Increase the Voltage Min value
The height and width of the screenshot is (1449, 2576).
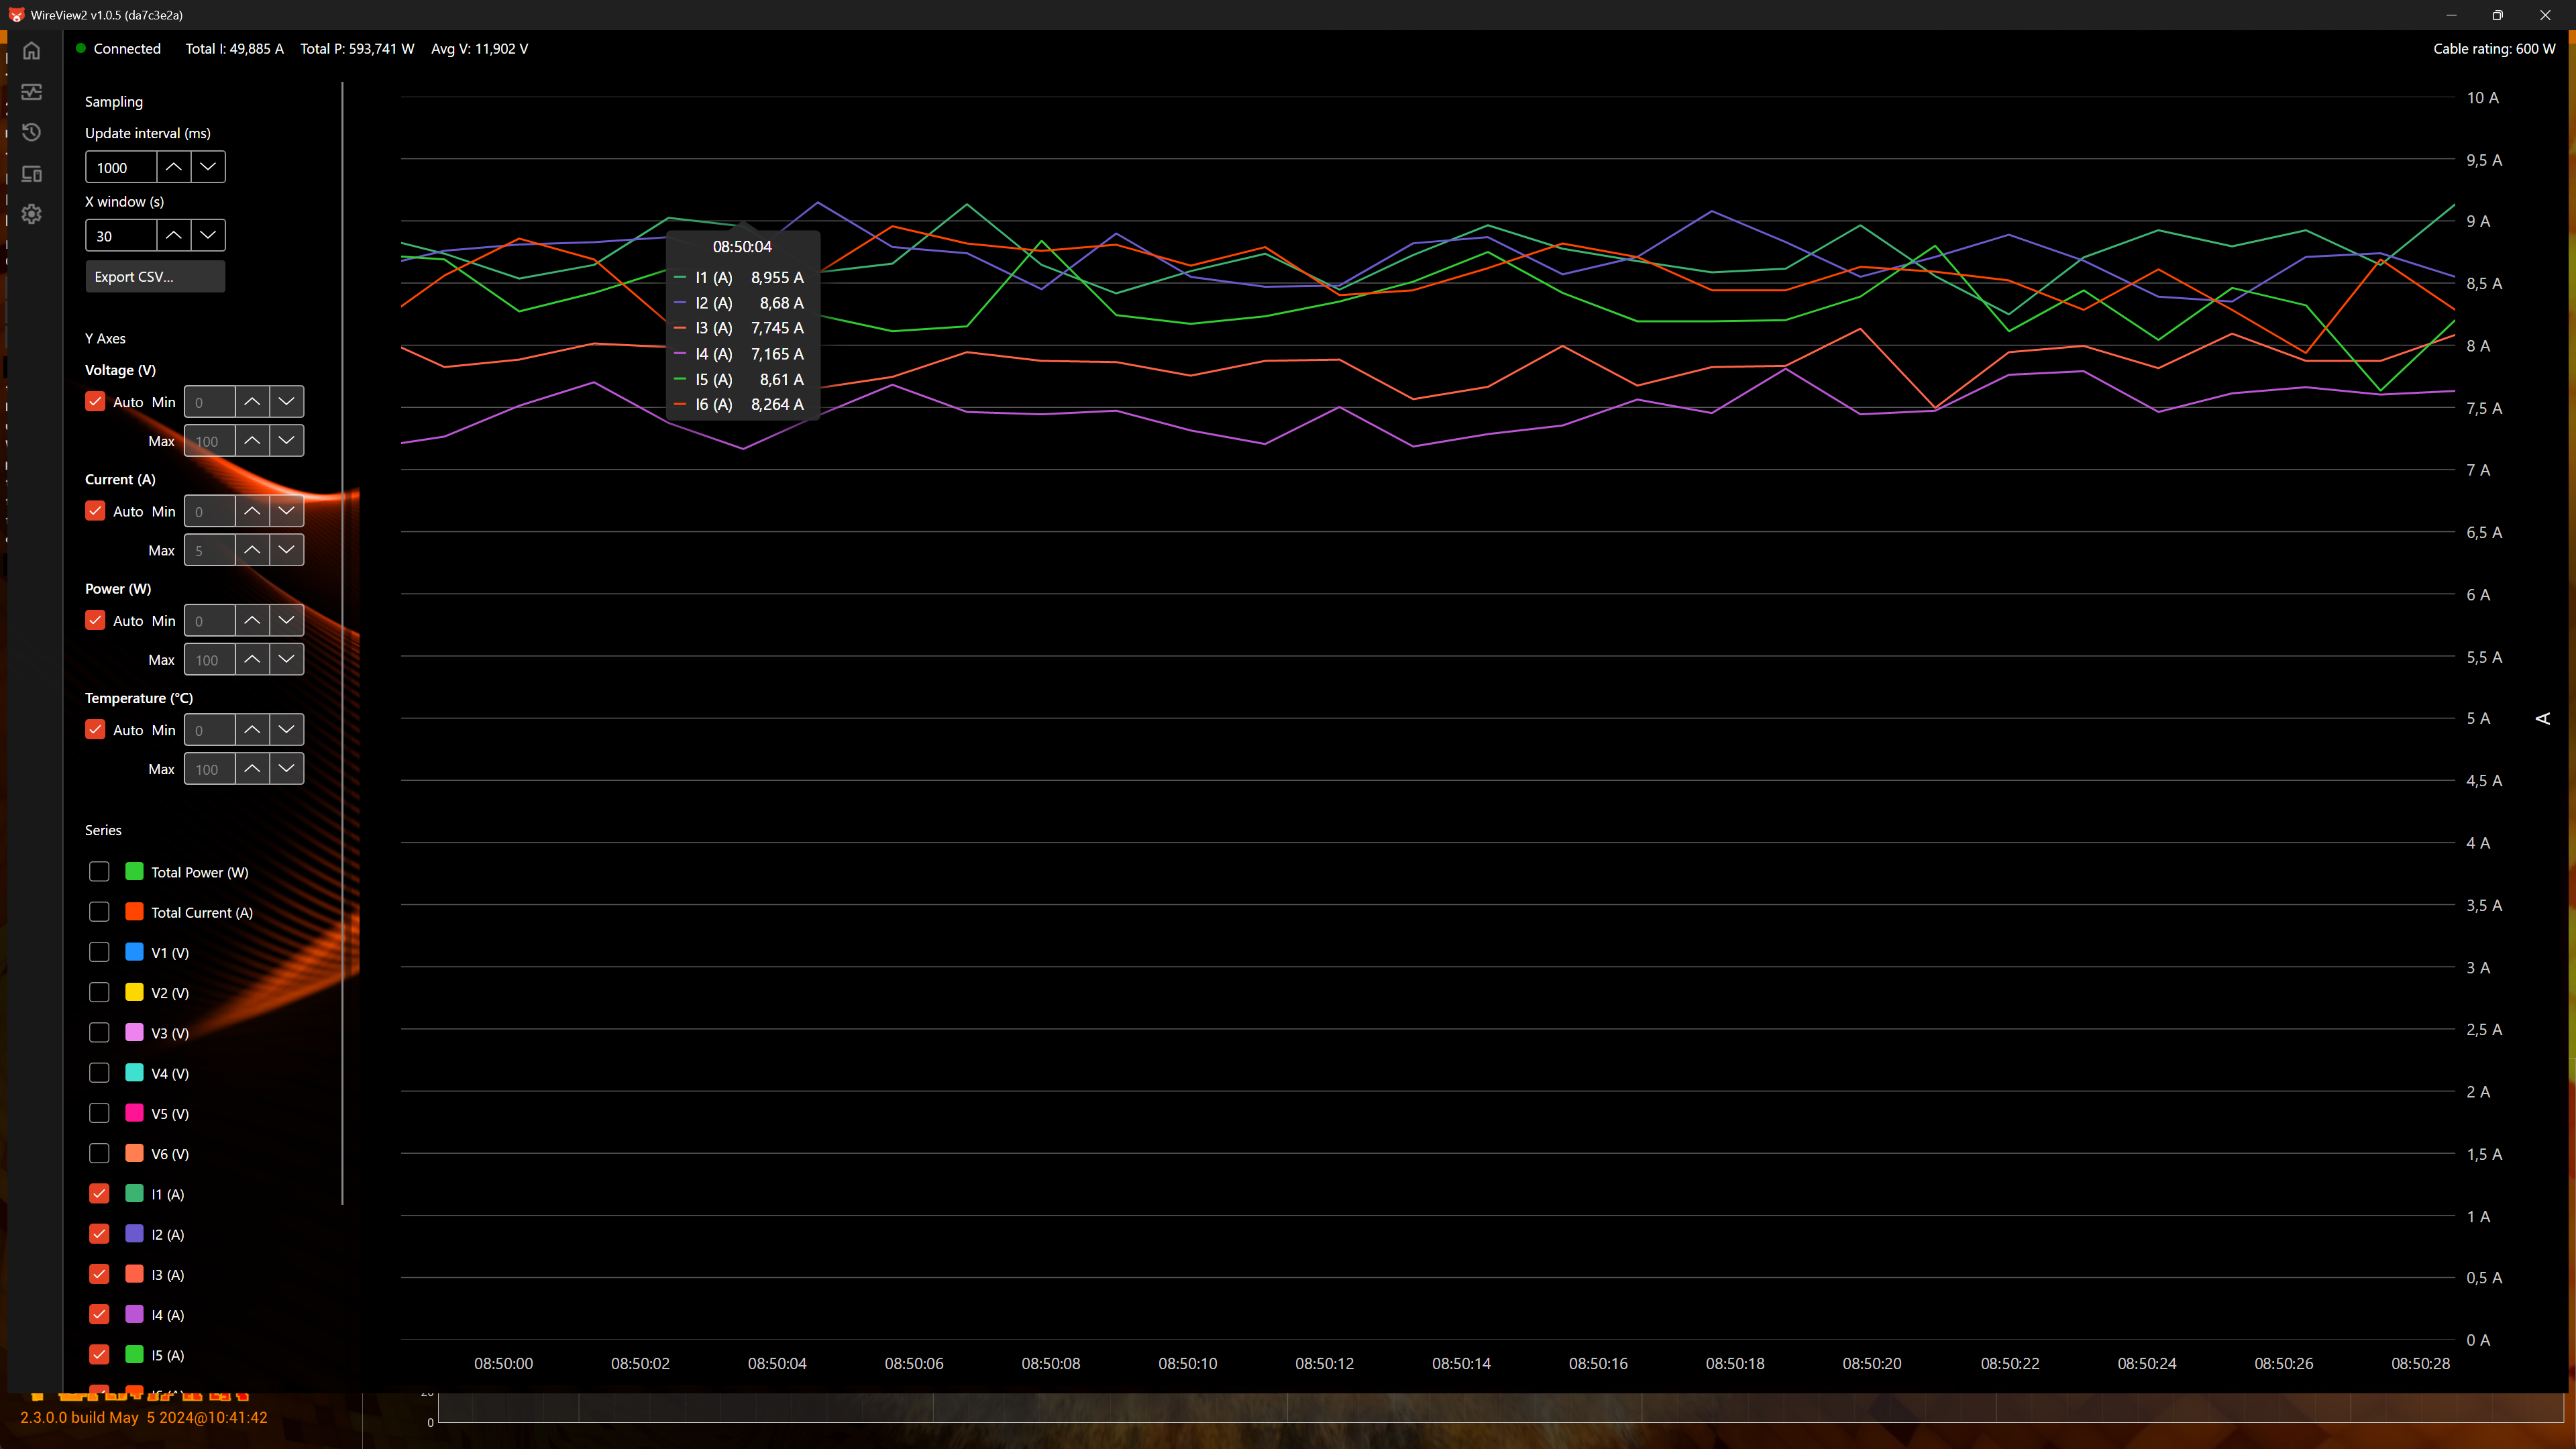tap(252, 401)
